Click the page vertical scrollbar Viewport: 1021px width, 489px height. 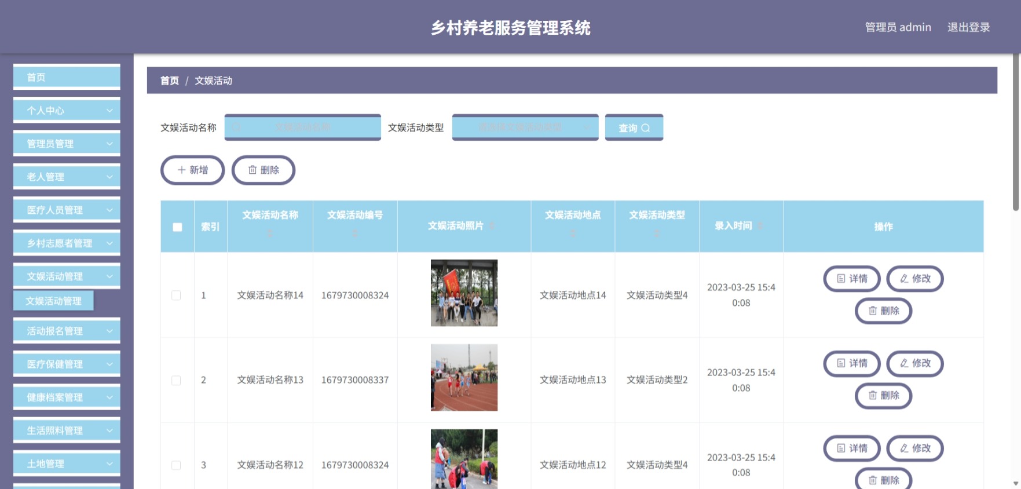click(x=1016, y=132)
